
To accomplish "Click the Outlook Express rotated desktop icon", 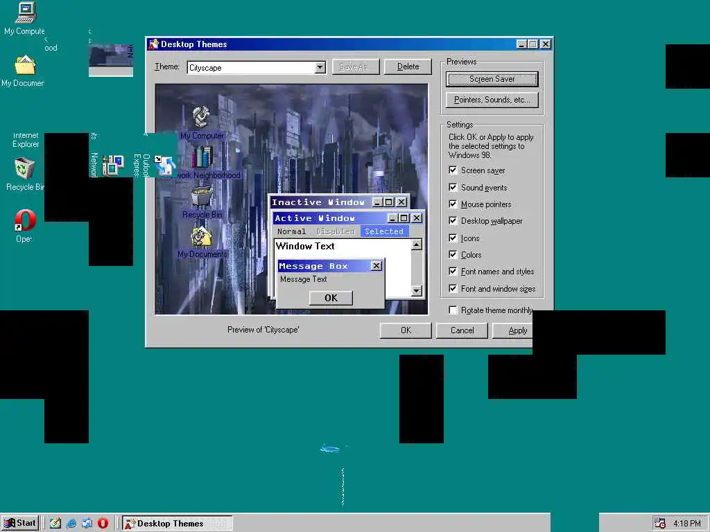I will coord(165,165).
